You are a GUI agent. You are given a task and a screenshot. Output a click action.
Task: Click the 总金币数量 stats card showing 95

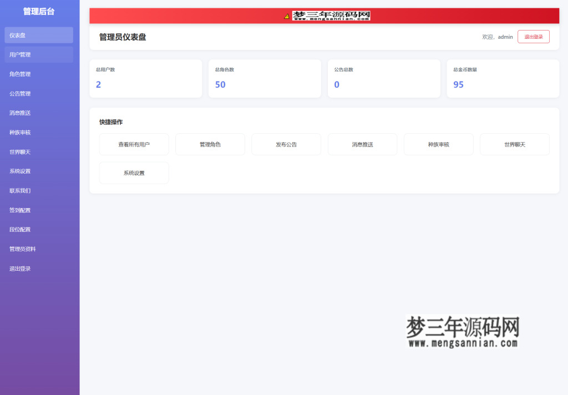click(x=503, y=78)
